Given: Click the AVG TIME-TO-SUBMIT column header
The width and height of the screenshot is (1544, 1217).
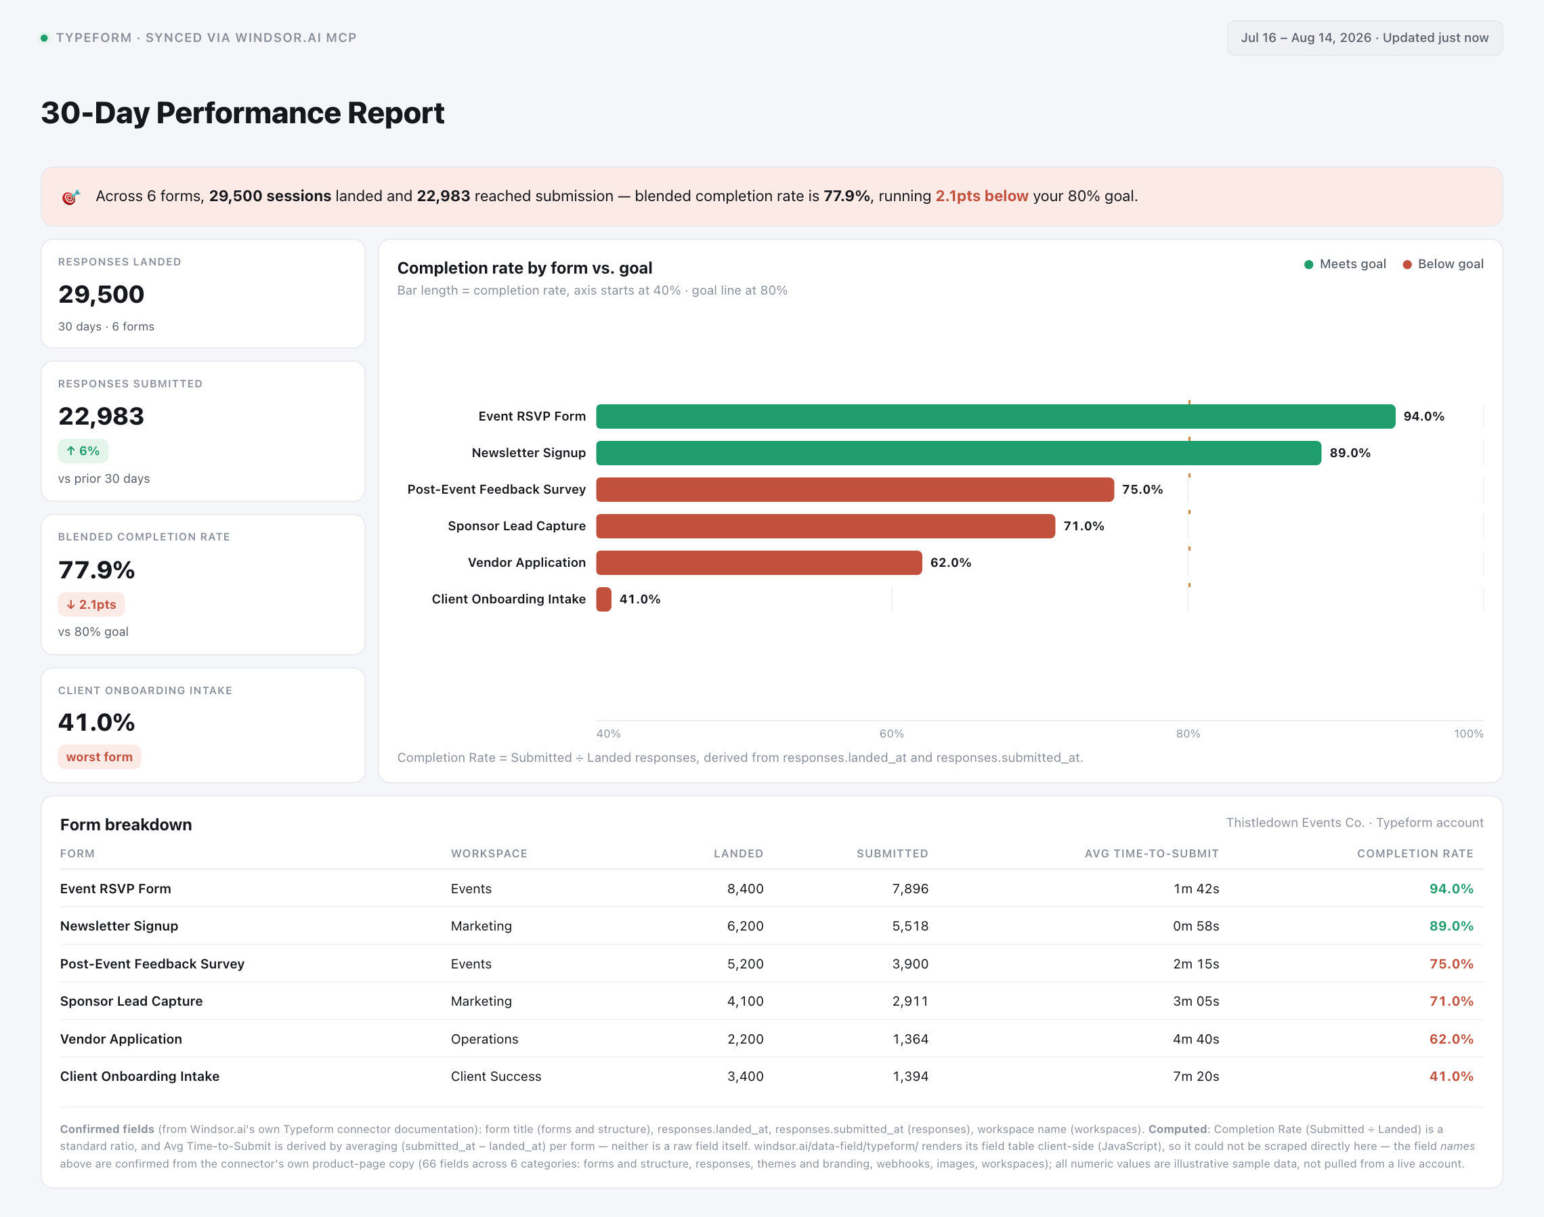Looking at the screenshot, I should coord(1151,853).
